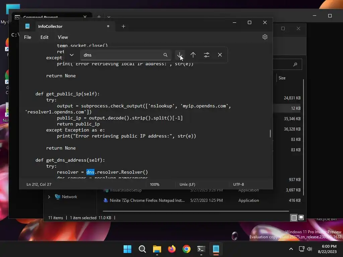Select Network in Explorer navigation pane
Viewport: 343px width, 257px height.
pyautogui.click(x=69, y=197)
